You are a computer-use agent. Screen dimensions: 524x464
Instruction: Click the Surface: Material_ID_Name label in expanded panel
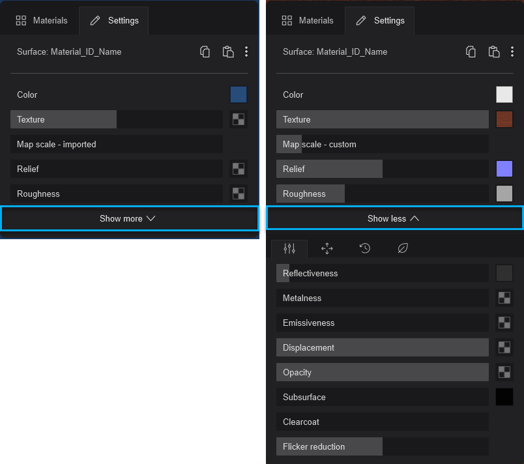[x=335, y=51]
